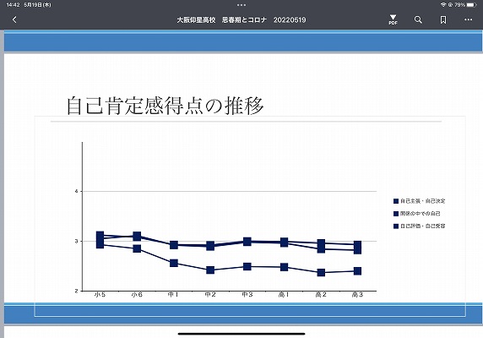Click the 自己評価・自己受容 legend entry
The image size is (483, 338).
[419, 226]
